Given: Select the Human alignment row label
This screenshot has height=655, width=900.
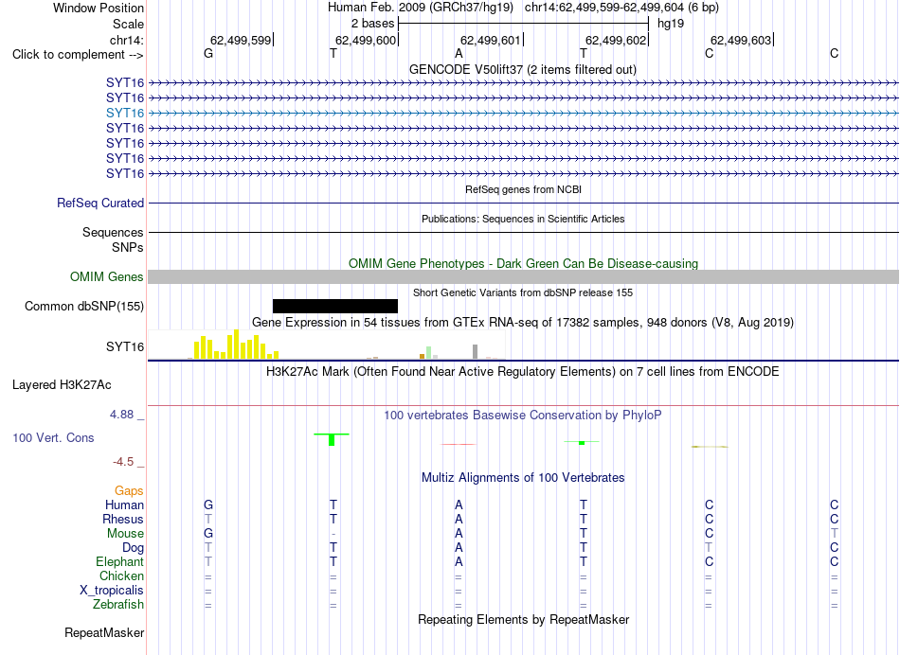Looking at the screenshot, I should click(124, 505).
